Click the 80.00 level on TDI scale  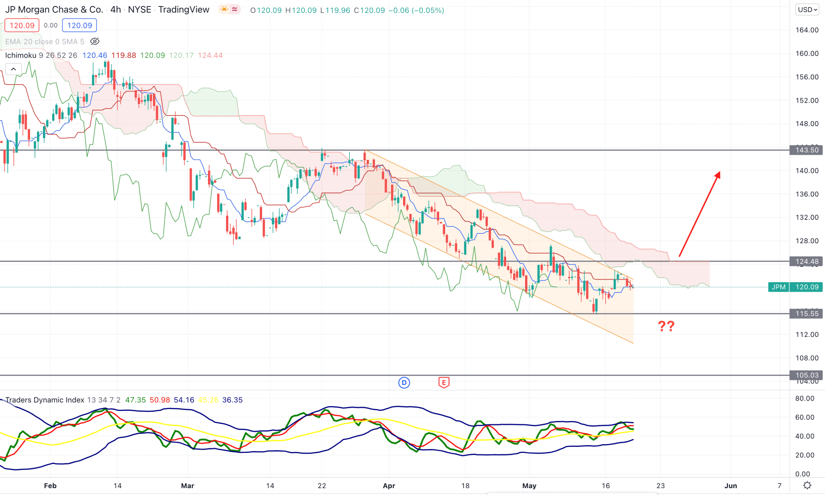click(804, 398)
